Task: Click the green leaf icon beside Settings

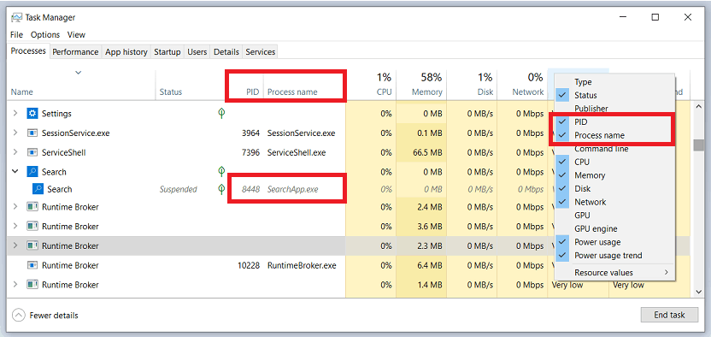Action: (221, 113)
